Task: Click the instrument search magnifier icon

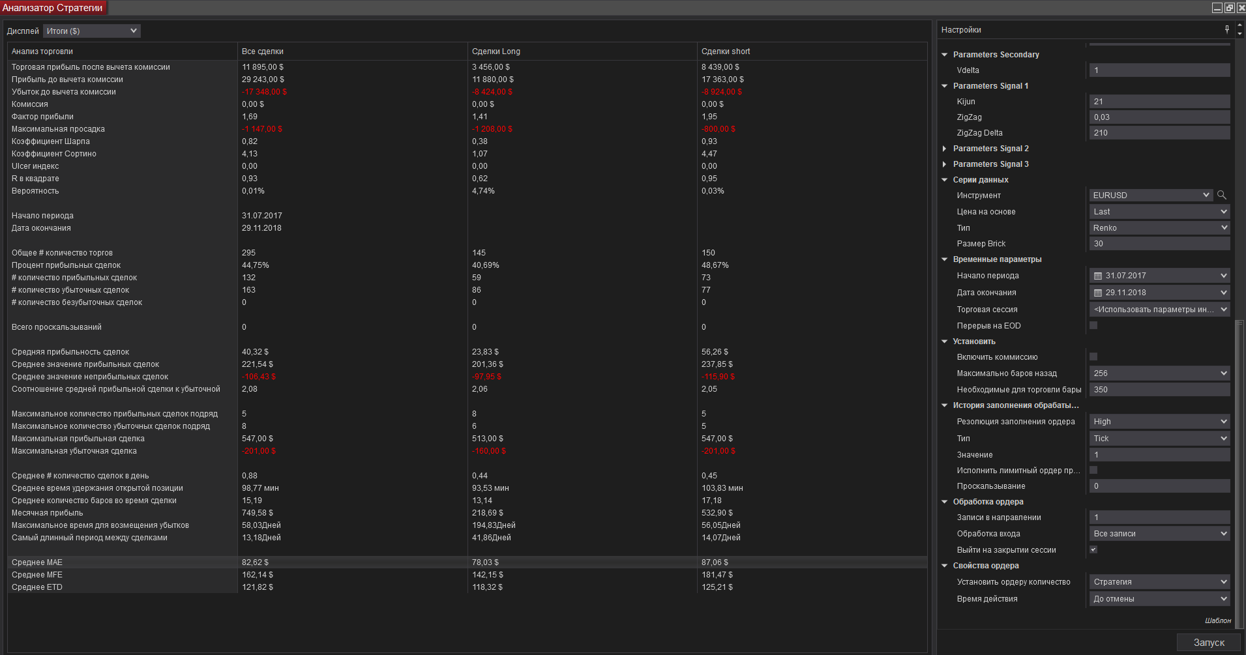Action: point(1222,195)
